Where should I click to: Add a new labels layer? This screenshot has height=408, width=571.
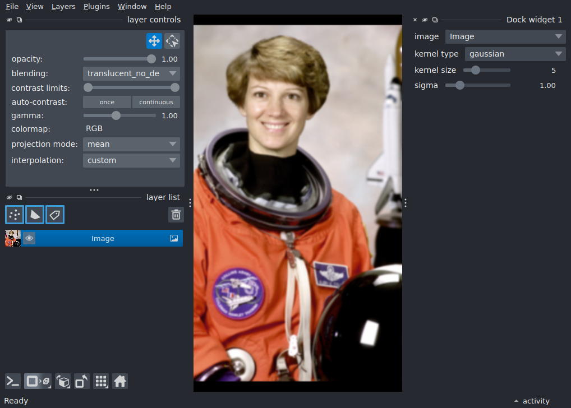click(55, 215)
